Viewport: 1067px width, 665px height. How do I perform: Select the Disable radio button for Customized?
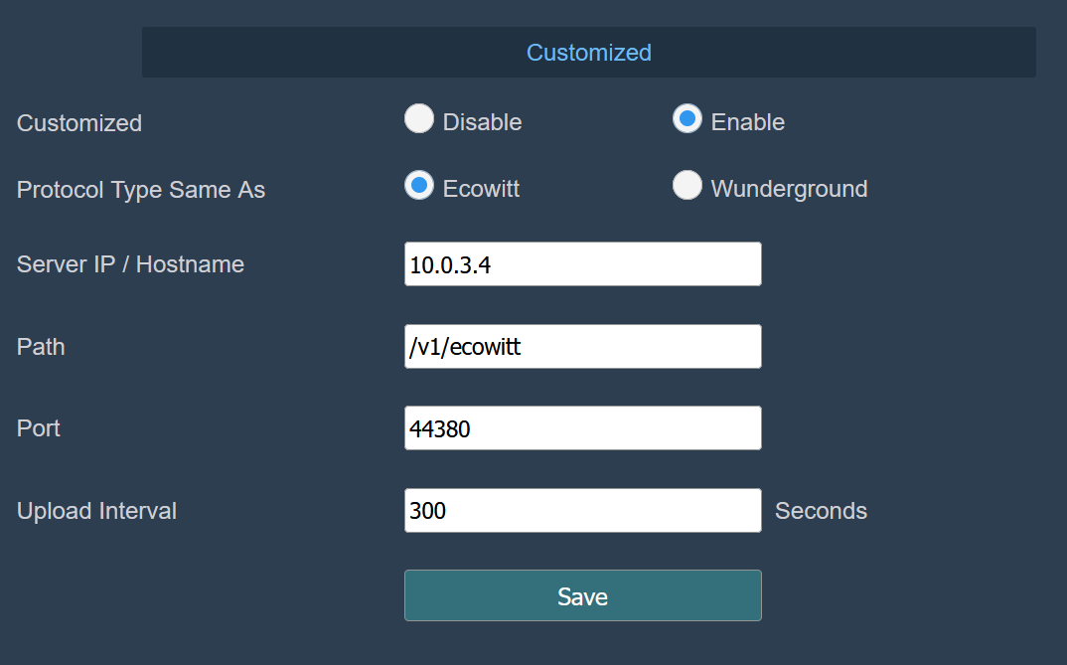(419, 118)
